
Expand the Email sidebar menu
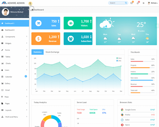[x=15, y=90]
